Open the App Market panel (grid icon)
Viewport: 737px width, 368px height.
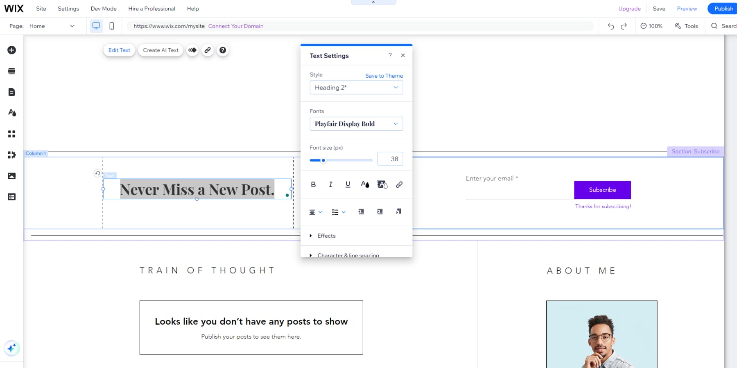[11, 134]
